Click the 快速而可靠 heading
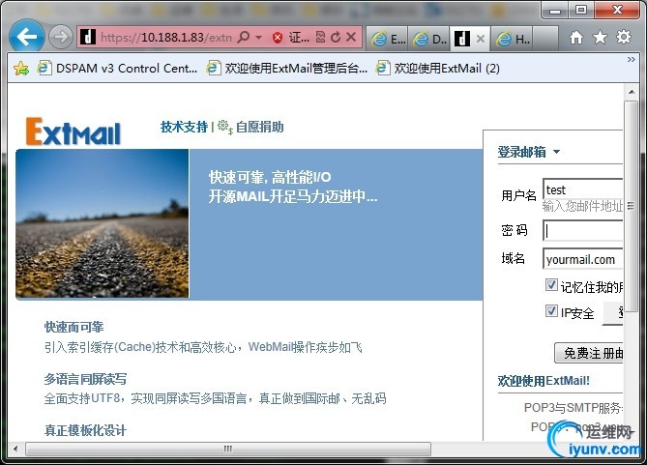This screenshot has height=465, width=647. 74,327
